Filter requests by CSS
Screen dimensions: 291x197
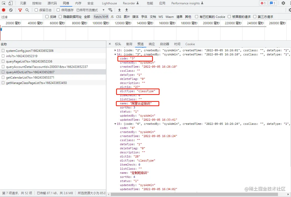click(x=119, y=17)
